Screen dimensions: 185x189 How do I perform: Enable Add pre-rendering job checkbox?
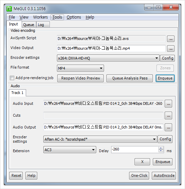point(12,78)
